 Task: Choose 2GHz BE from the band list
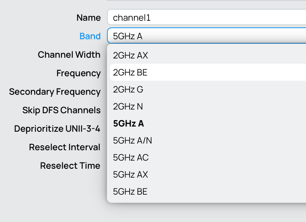coord(130,73)
